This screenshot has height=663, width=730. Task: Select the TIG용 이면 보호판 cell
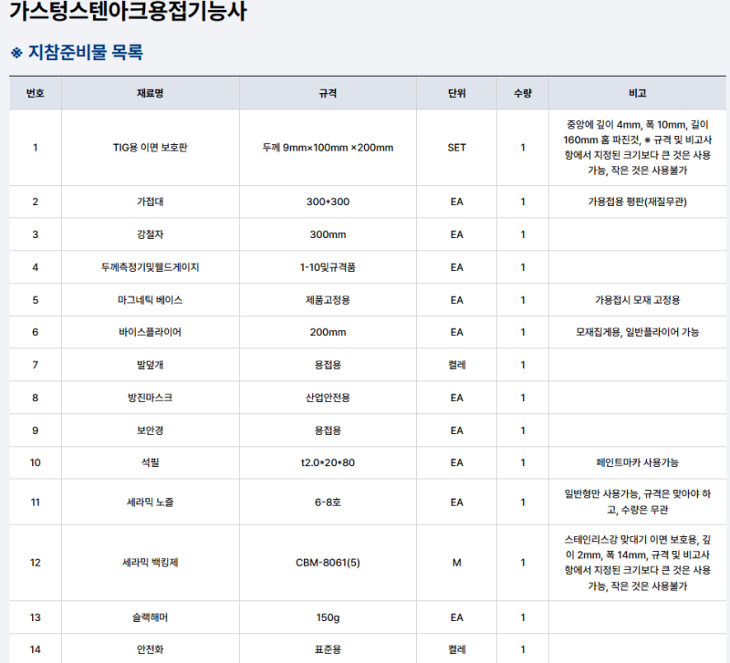click(x=150, y=148)
